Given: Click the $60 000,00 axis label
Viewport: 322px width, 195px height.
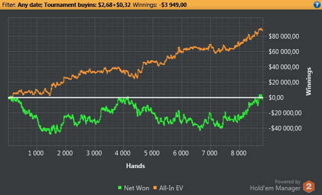Looking at the screenshot, I should click(284, 52).
